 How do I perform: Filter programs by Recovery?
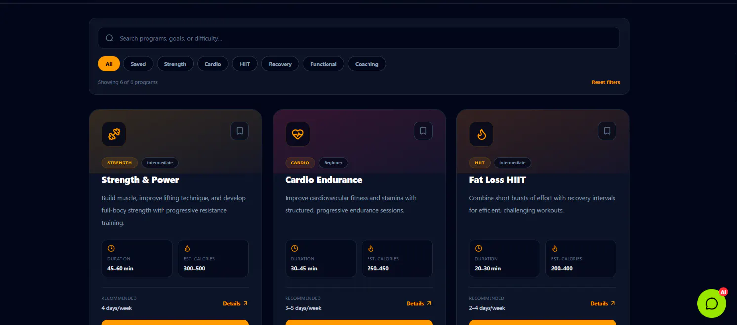tap(280, 64)
